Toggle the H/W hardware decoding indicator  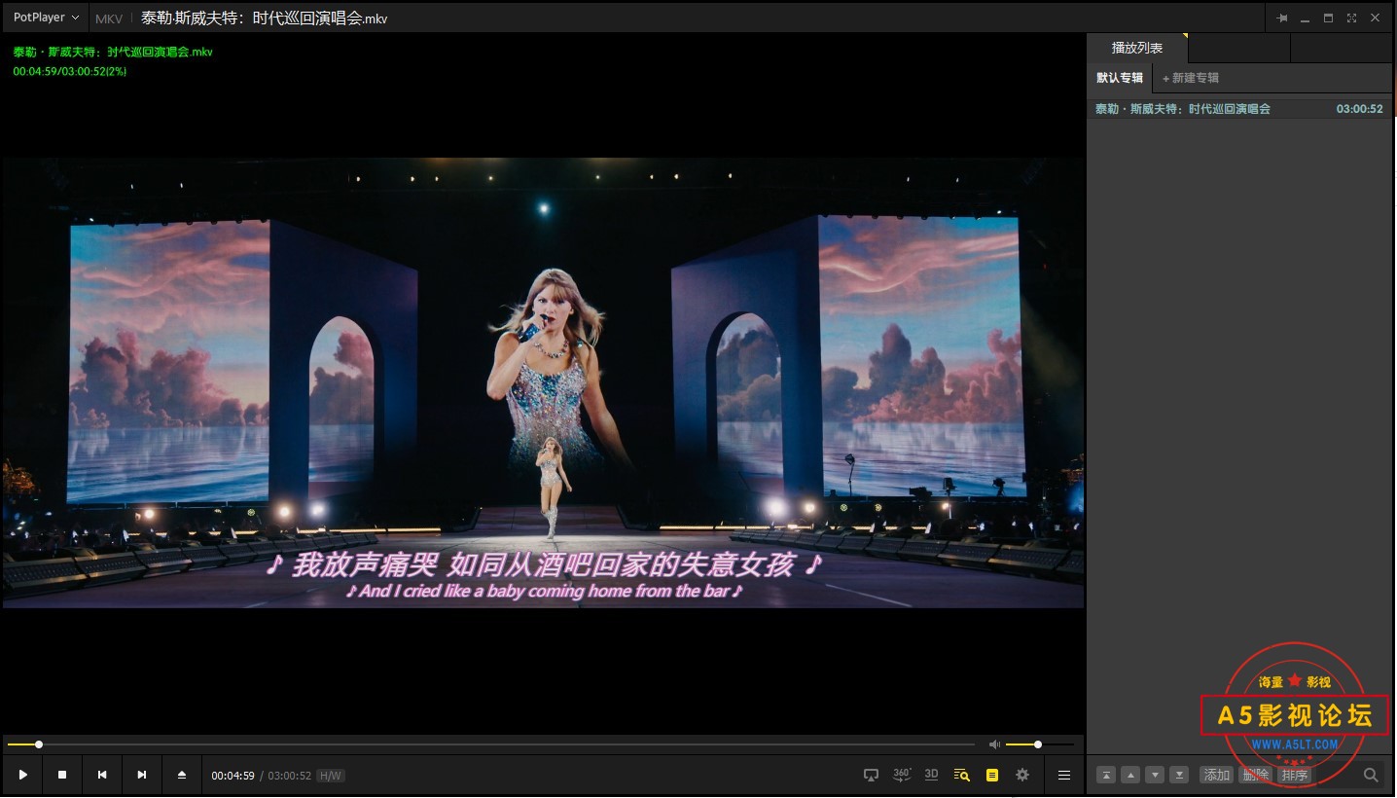point(331,776)
